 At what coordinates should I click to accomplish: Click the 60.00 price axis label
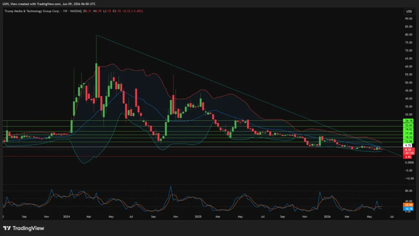click(x=408, y=67)
